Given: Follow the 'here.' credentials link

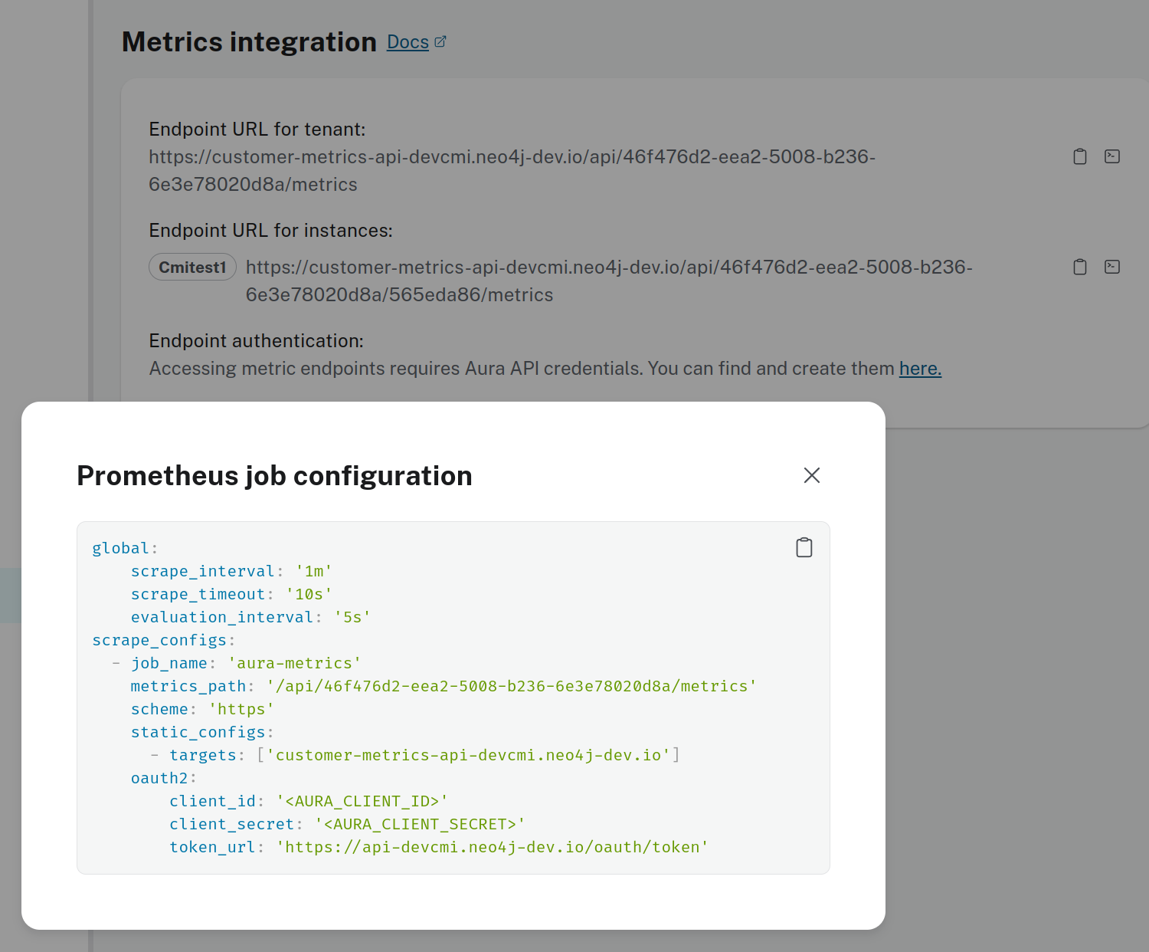Looking at the screenshot, I should tap(920, 369).
